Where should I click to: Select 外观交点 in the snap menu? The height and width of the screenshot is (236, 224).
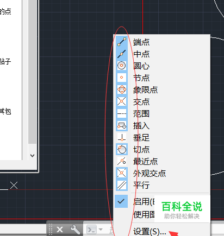(x=150, y=173)
